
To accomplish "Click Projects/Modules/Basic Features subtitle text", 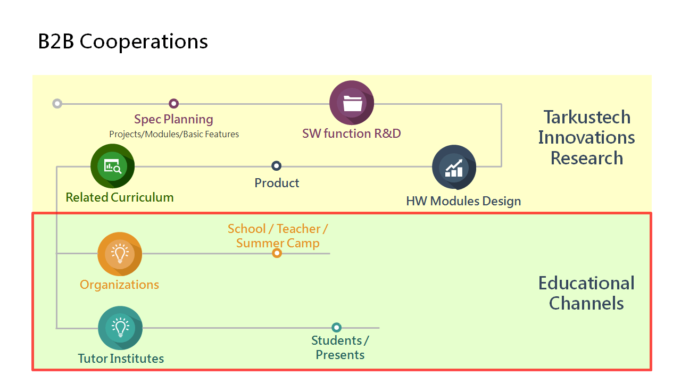I will coord(174,134).
